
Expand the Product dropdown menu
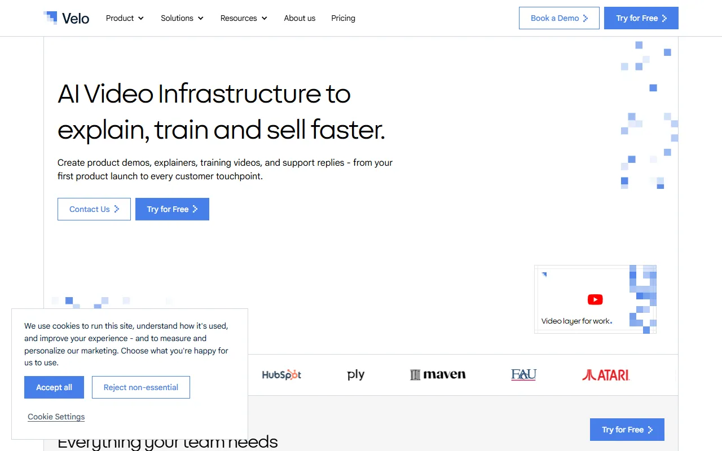tap(125, 18)
